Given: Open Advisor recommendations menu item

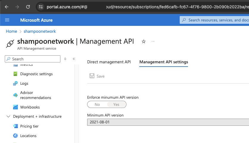Looking at the screenshot, I should 36,95.
